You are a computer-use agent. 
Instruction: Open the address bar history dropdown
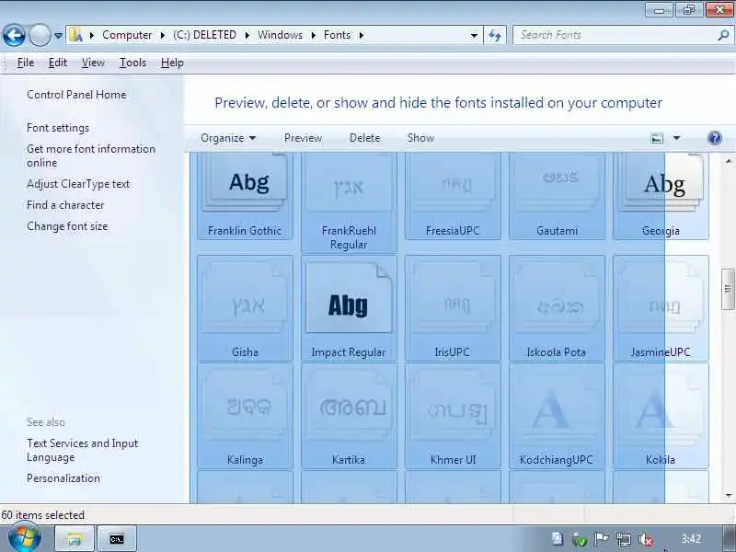tap(474, 35)
